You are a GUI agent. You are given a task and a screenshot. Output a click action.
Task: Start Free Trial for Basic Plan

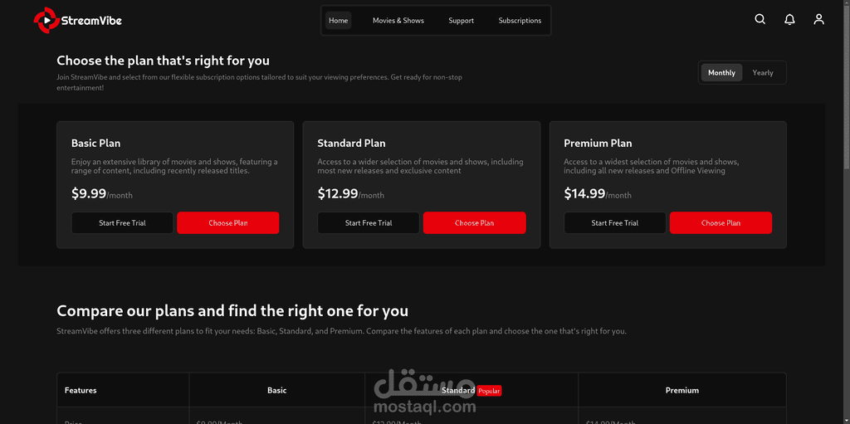[x=123, y=223]
